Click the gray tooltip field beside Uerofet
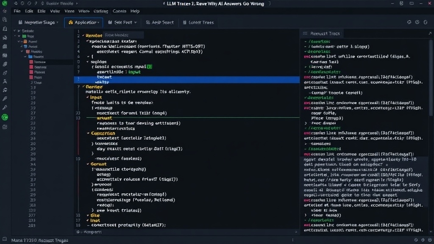The image size is (434, 244). tap(123, 35)
